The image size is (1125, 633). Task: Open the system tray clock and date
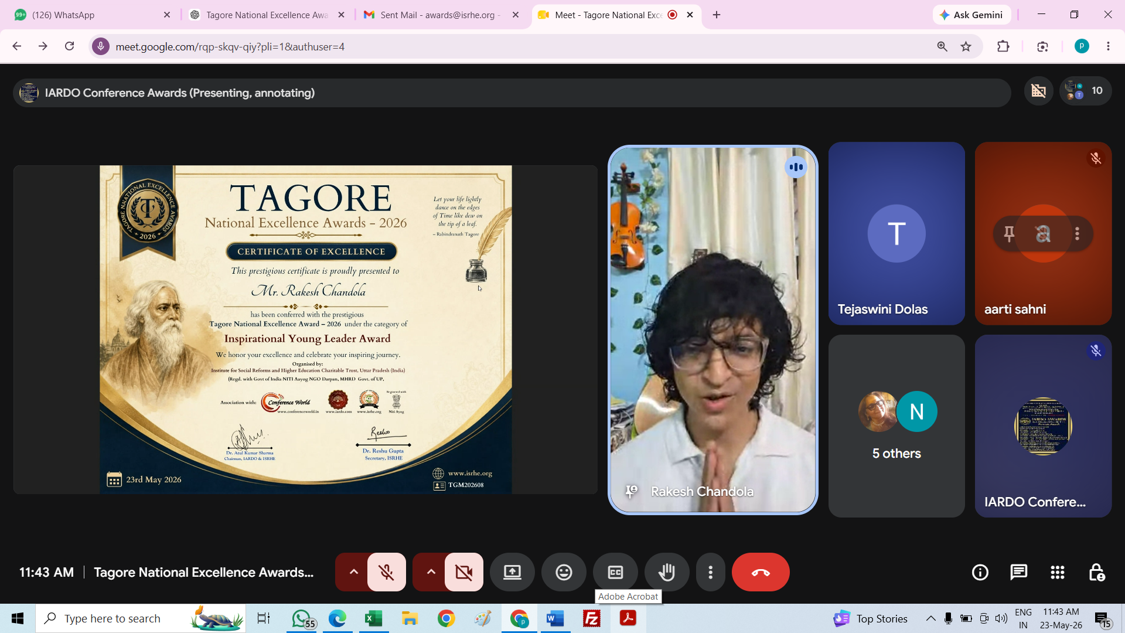click(x=1061, y=618)
